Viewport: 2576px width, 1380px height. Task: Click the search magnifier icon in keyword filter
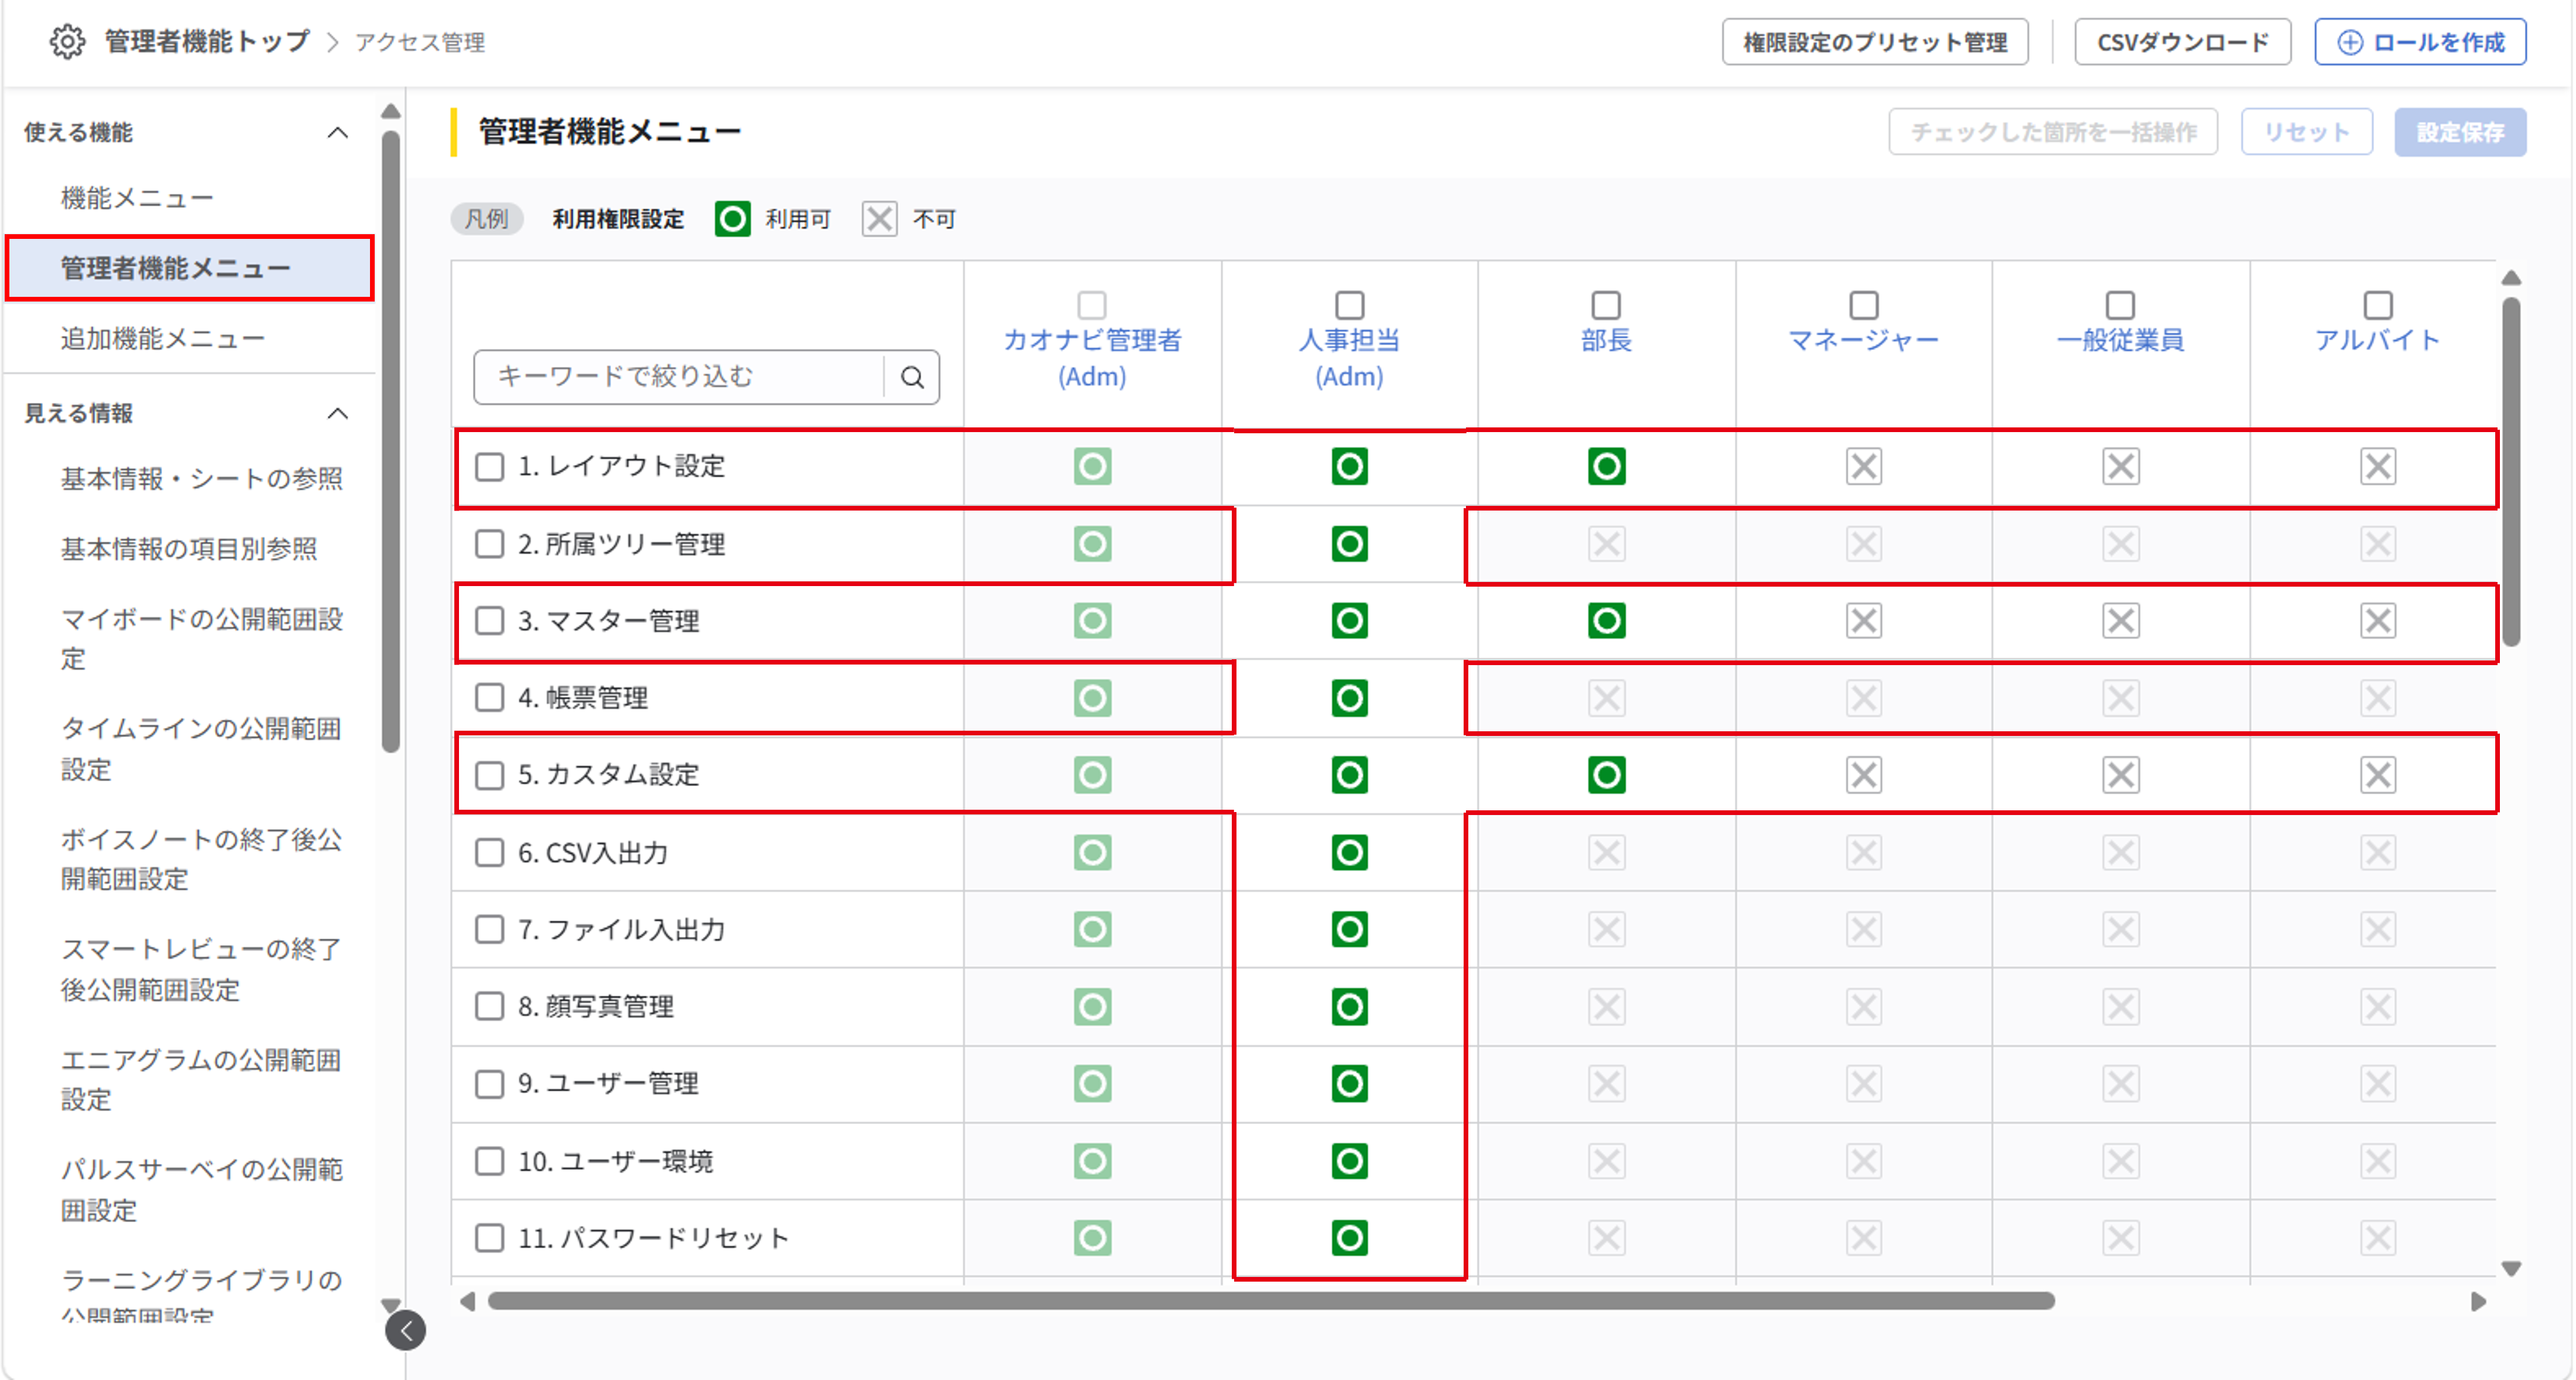tap(912, 377)
